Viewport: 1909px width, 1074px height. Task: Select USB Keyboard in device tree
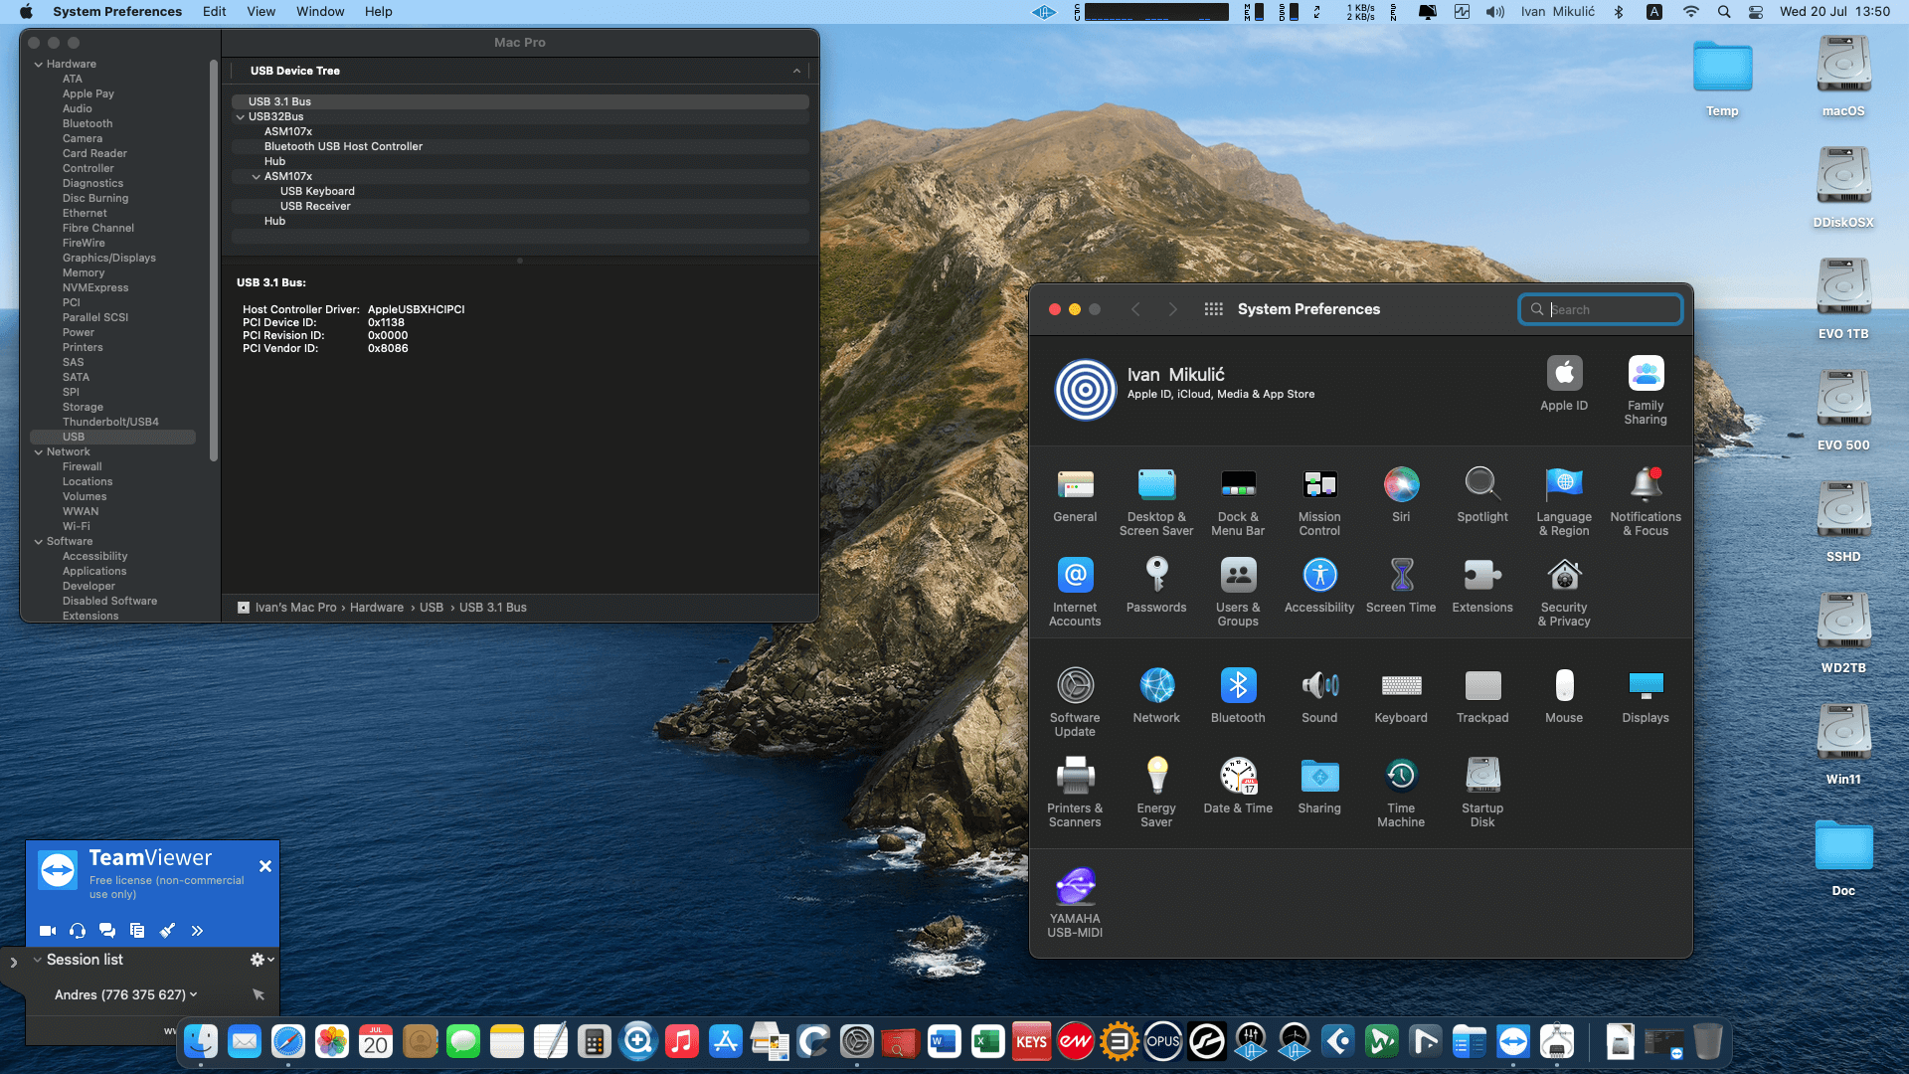pyautogui.click(x=317, y=191)
